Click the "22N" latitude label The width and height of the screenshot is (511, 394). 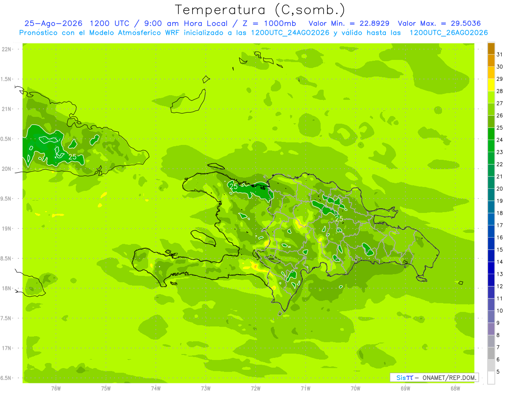pos(6,49)
